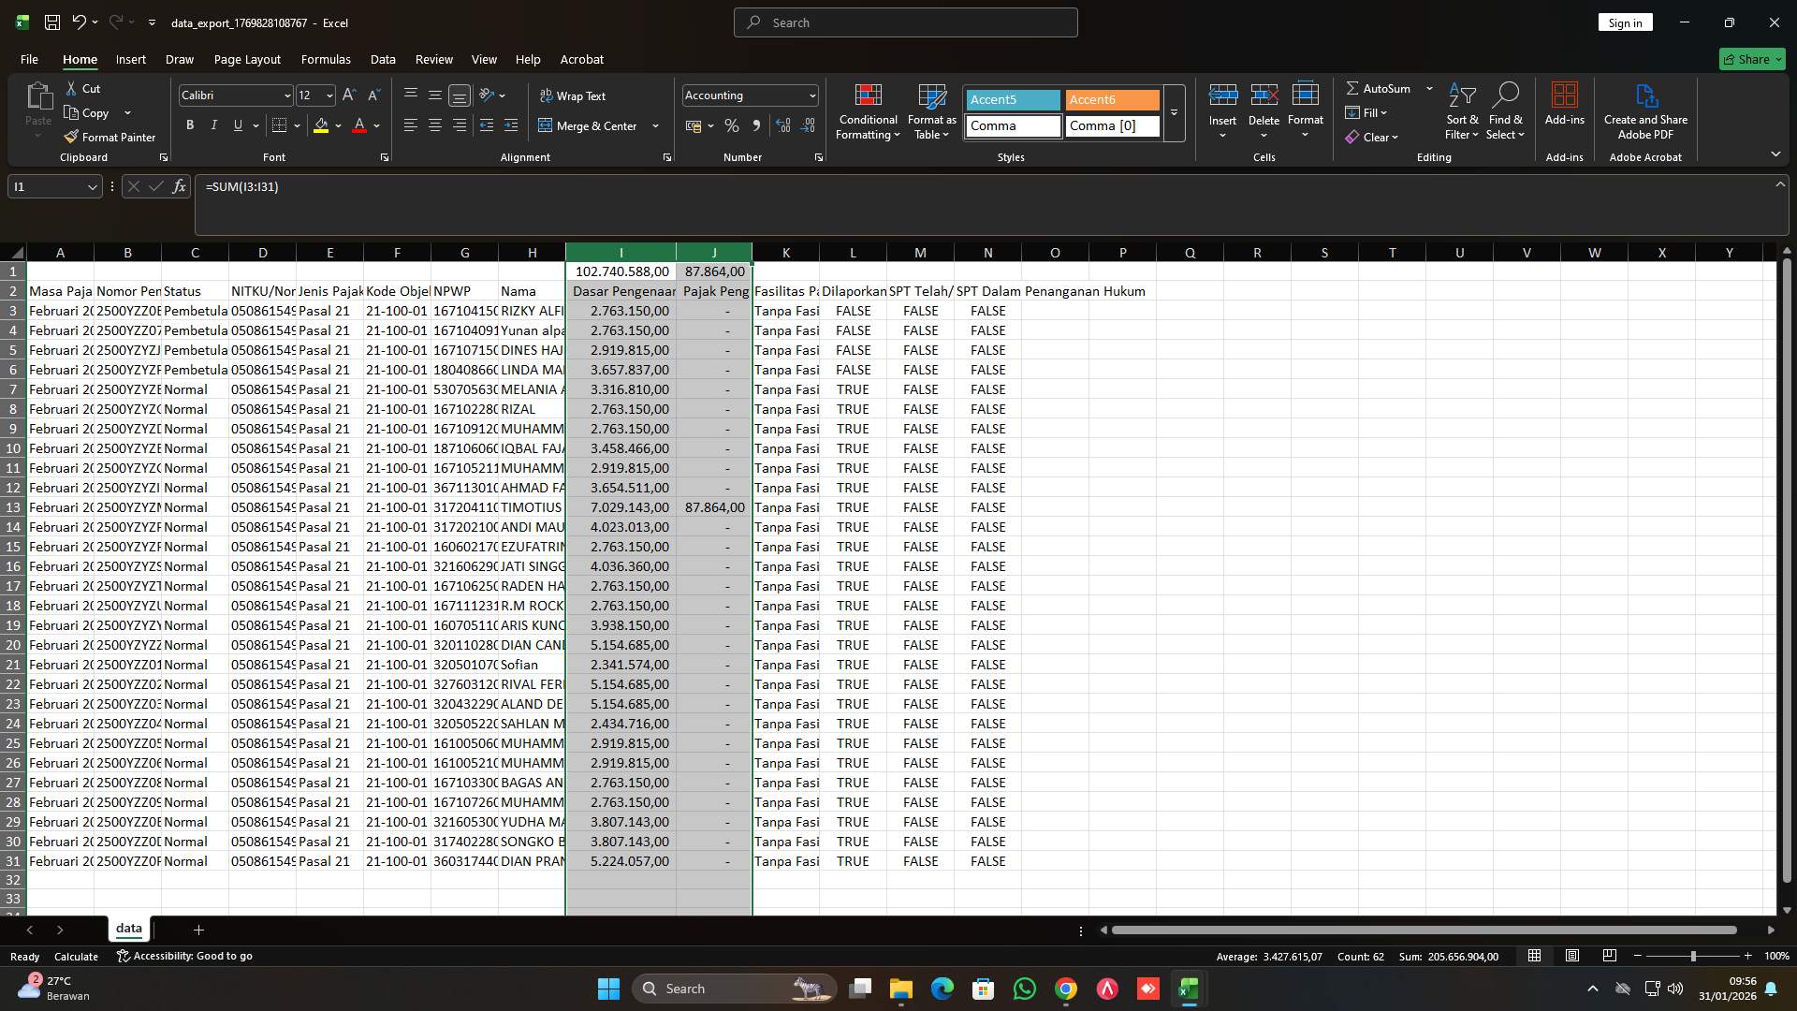Click Create and Share Adobe PDF
Screen dimensions: 1797x1011
(x=1645, y=110)
